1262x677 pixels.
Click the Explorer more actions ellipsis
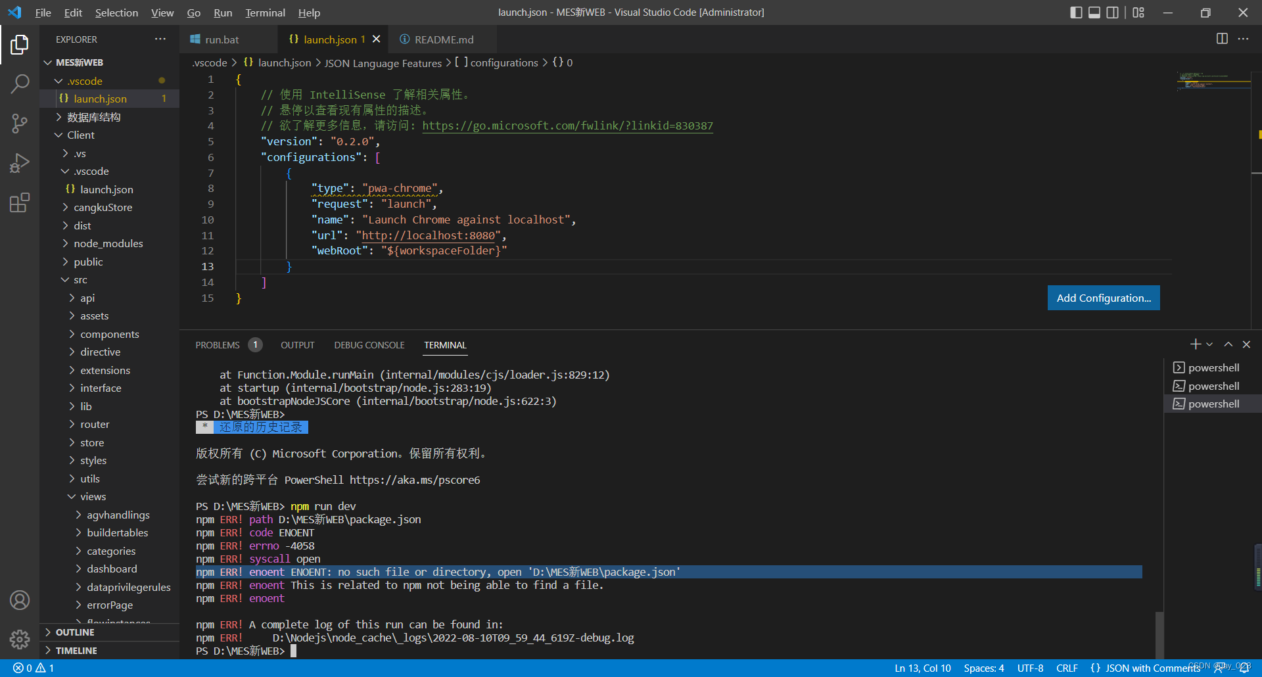click(x=160, y=39)
